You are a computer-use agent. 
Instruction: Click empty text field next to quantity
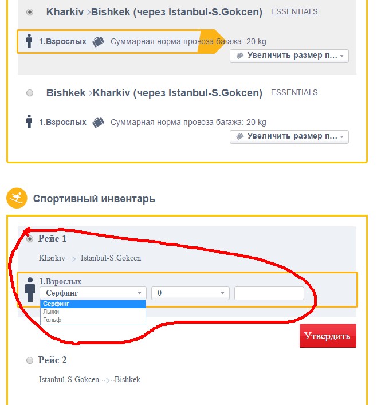(269, 293)
